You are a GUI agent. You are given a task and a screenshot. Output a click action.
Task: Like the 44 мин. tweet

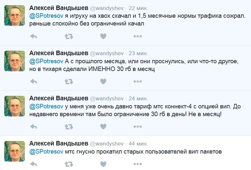(103, 164)
